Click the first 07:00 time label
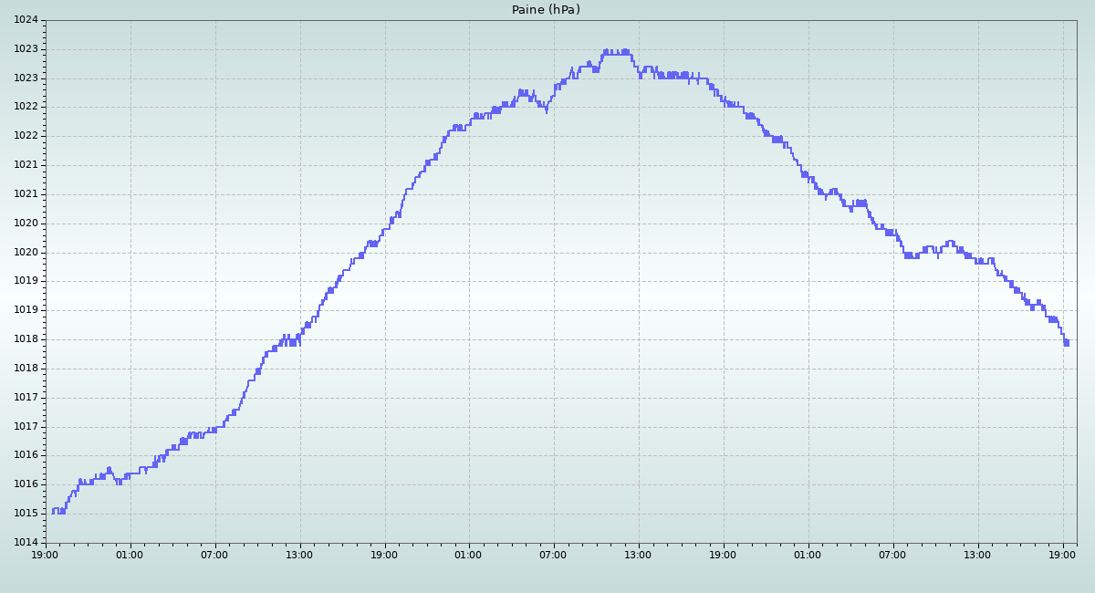Screen dimensions: 1095x593 (215, 554)
